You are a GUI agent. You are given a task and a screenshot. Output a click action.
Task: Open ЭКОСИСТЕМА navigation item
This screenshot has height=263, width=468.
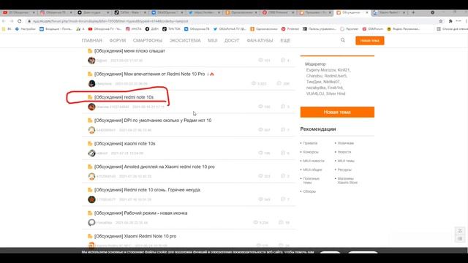coord(185,41)
